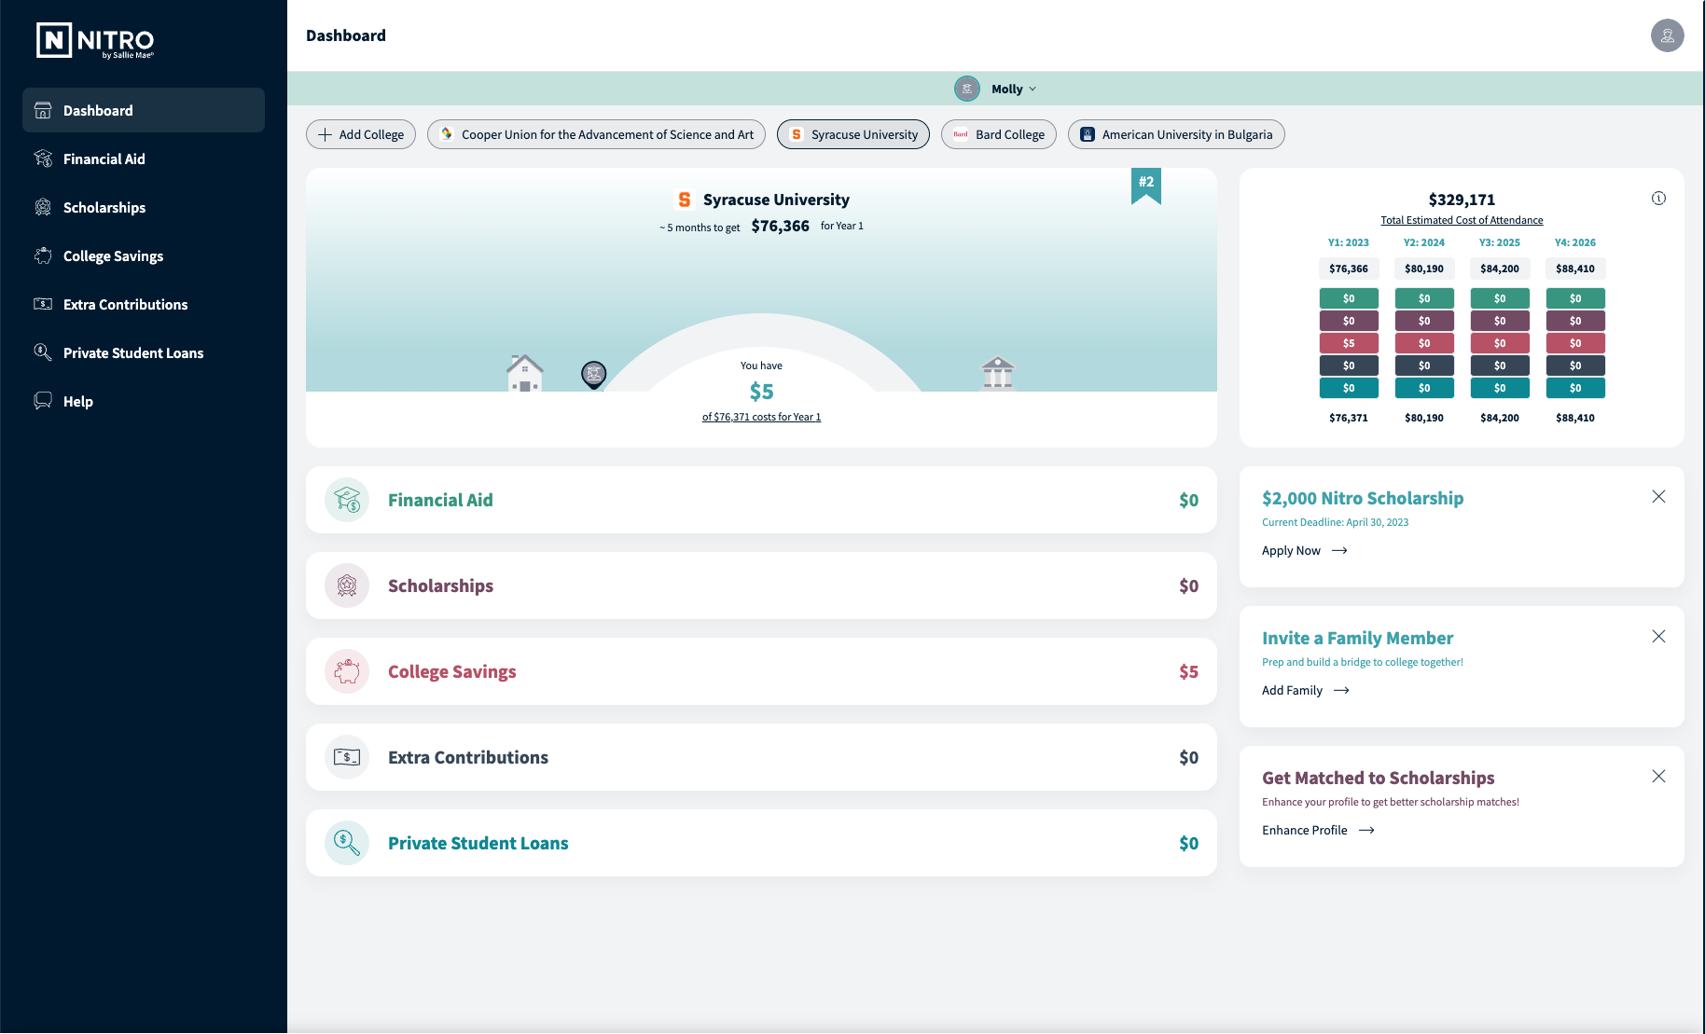The image size is (1705, 1034).
Task: Open Dashboard in the sidebar menu
Action: (x=144, y=110)
